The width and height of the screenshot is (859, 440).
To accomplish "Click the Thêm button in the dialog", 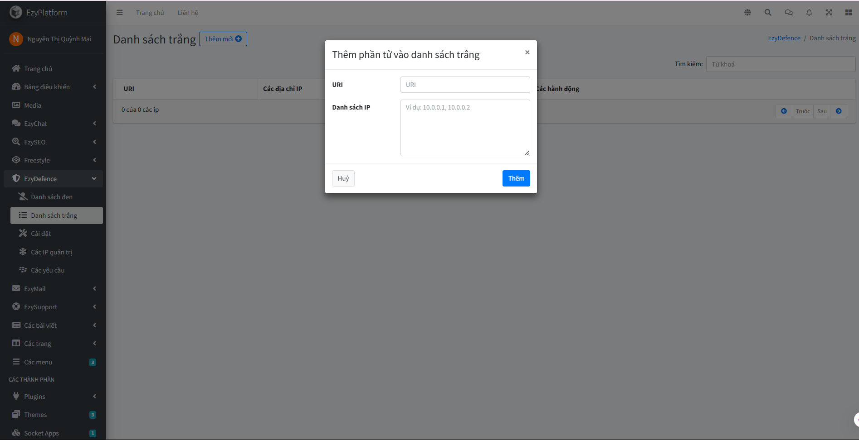I will [516, 178].
